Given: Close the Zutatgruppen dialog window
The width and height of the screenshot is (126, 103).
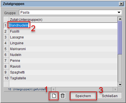Looking at the screenshot, I should tap(121, 4).
